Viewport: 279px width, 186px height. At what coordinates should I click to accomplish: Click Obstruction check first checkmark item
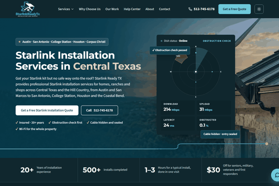point(65,122)
